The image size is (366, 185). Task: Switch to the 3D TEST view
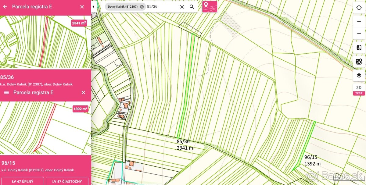359,90
